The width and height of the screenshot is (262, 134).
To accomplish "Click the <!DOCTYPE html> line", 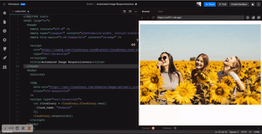I will point(36,17).
